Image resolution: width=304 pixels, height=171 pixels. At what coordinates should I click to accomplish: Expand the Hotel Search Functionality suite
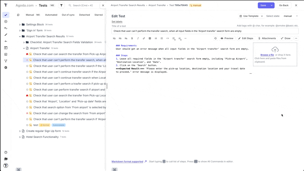coord(20,137)
